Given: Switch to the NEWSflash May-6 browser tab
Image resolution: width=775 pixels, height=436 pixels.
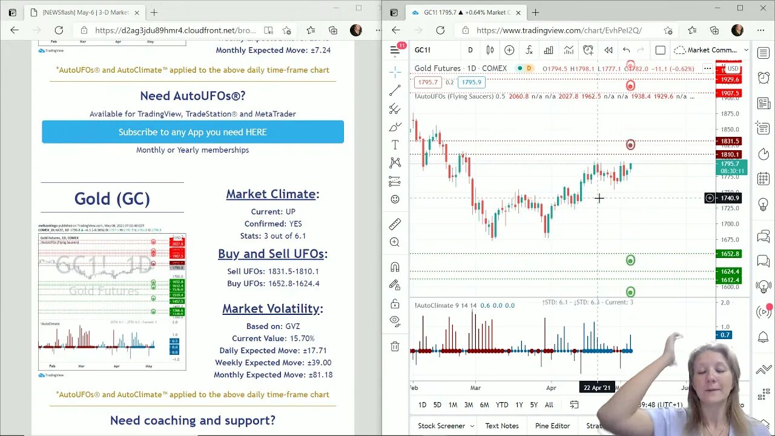Looking at the screenshot, I should pos(85,12).
